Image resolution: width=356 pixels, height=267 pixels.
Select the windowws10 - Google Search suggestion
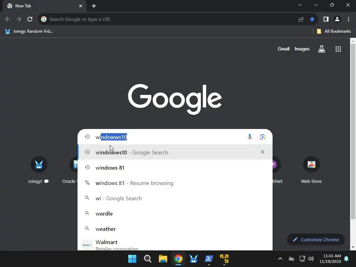175,152
